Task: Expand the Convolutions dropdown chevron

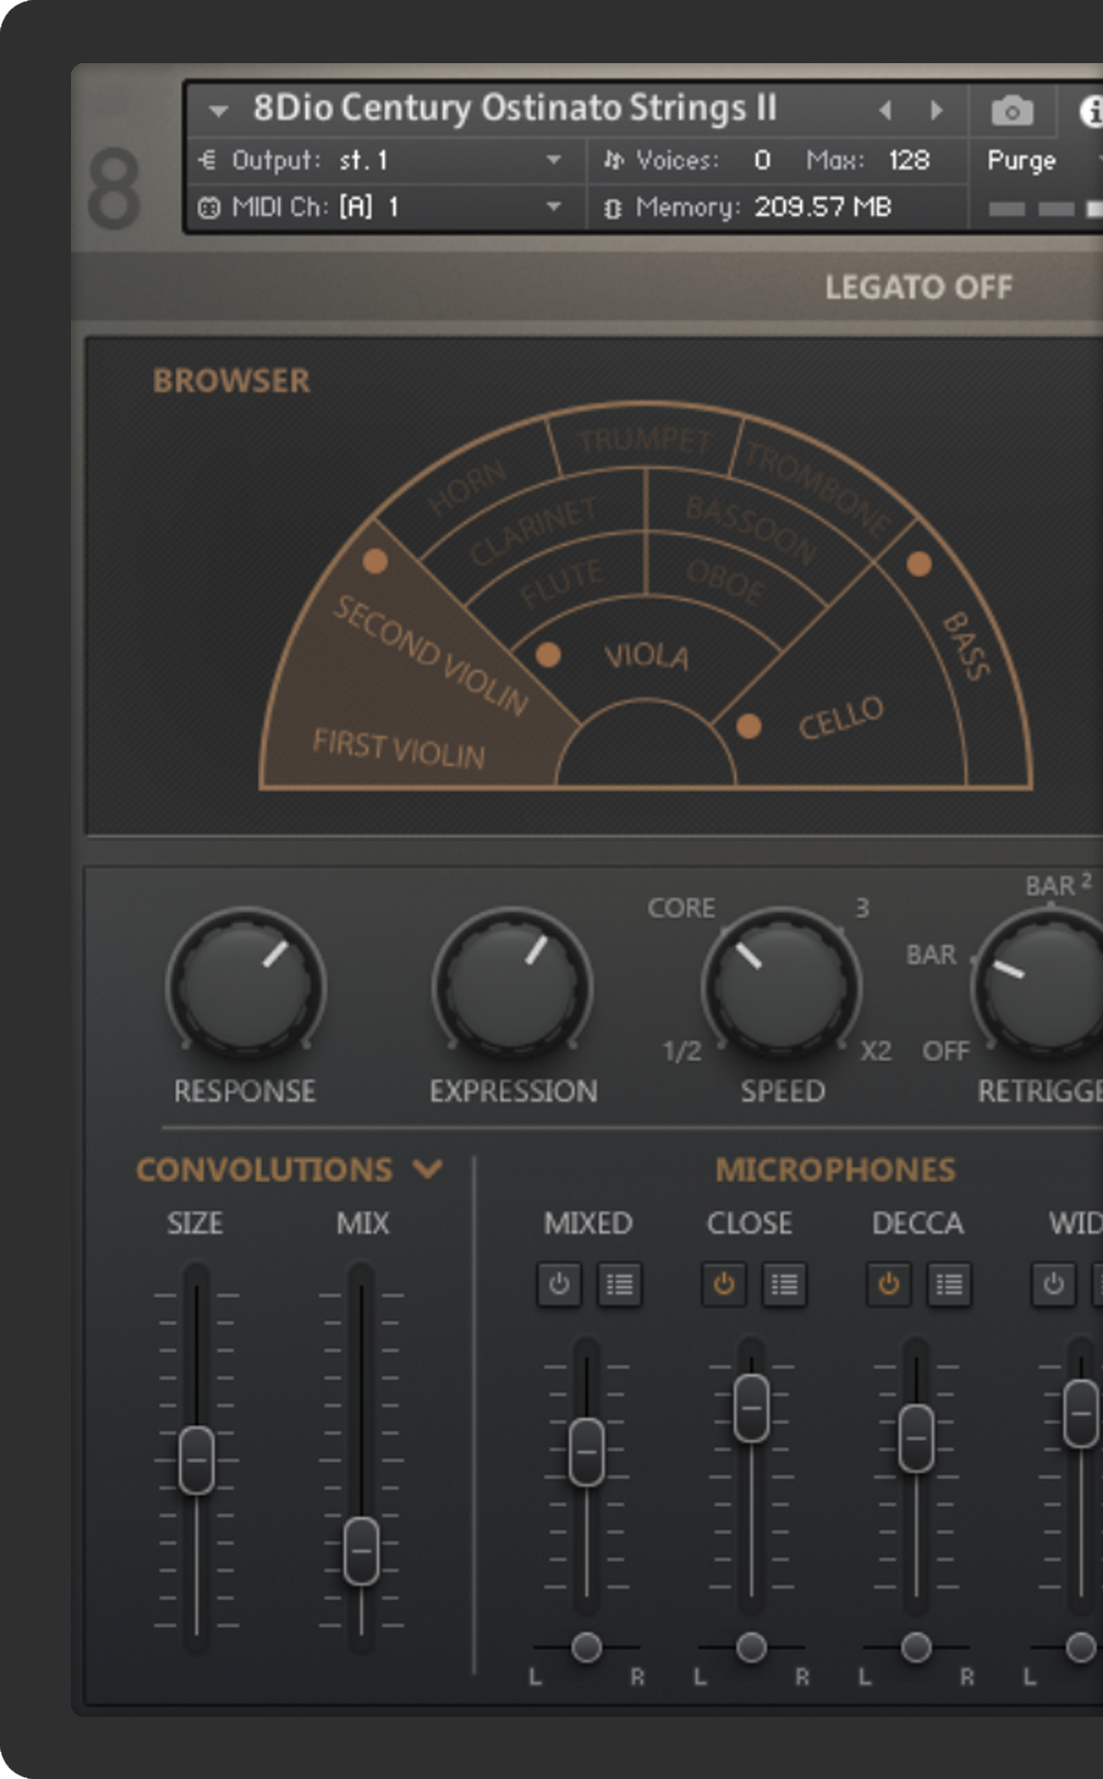Action: (x=428, y=1169)
